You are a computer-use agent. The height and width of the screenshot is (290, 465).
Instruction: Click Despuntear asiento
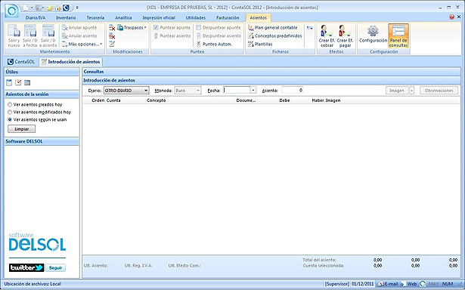(x=219, y=35)
